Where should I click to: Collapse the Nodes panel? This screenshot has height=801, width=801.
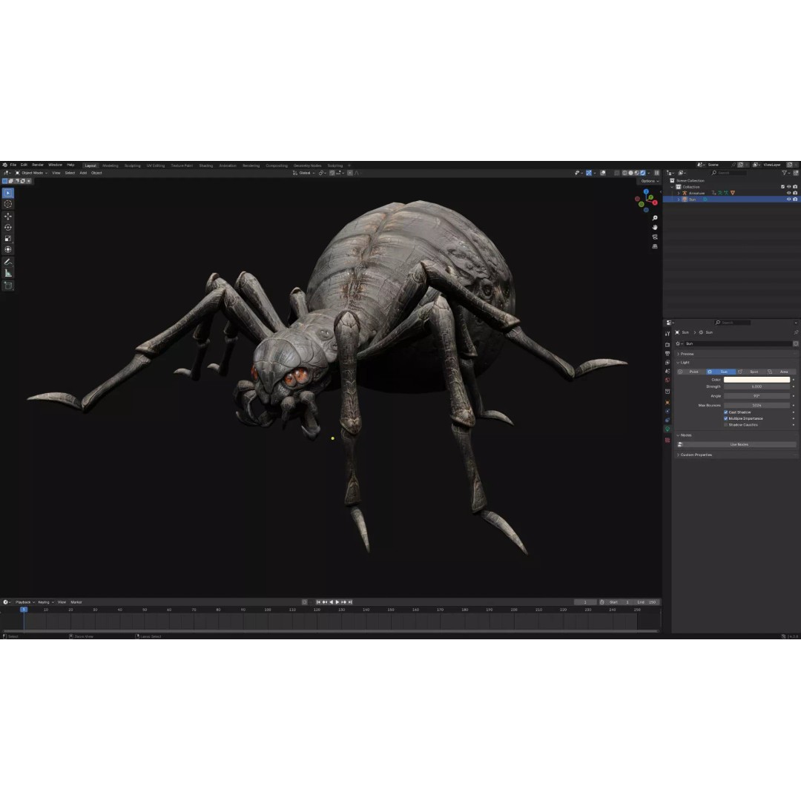[685, 435]
